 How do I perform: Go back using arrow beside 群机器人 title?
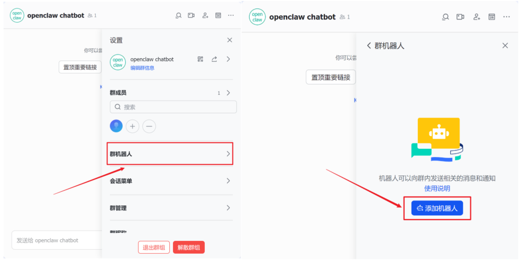click(369, 46)
